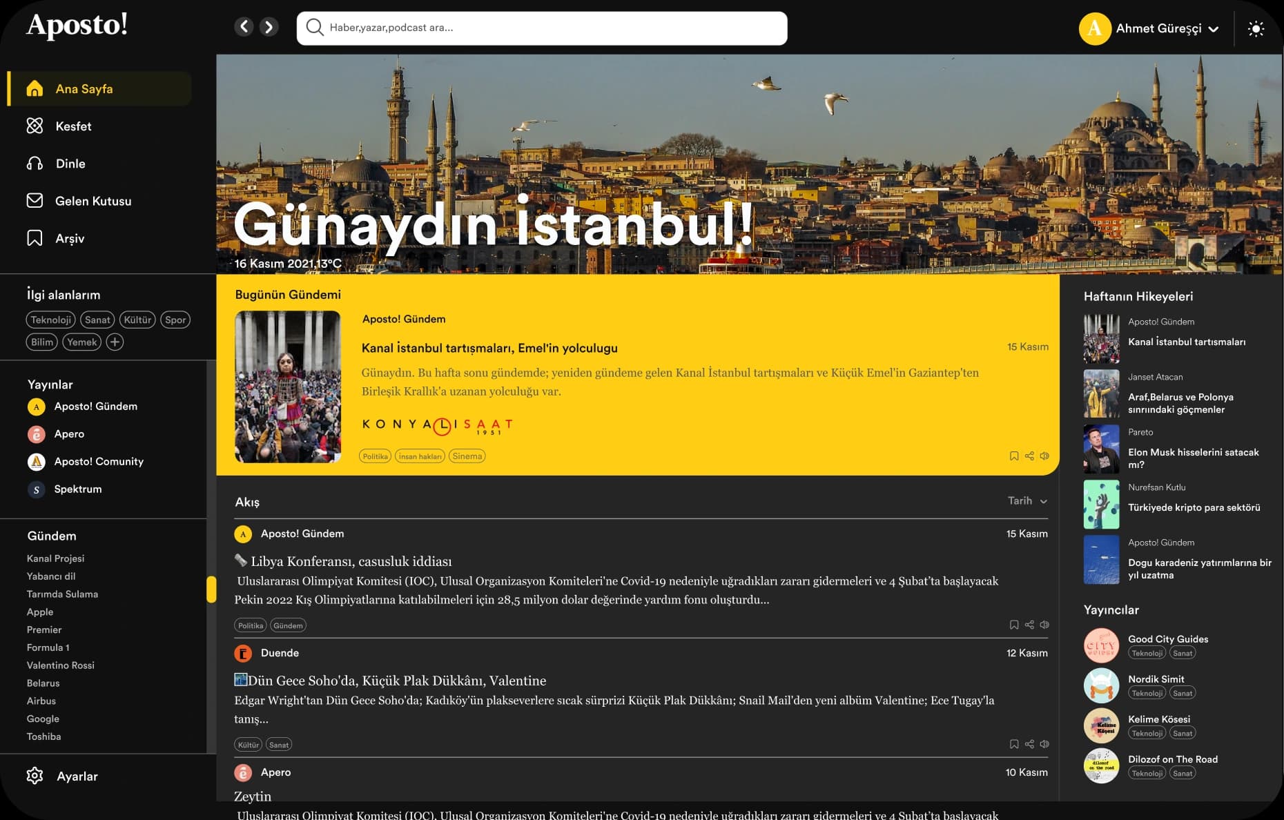Image resolution: width=1284 pixels, height=820 pixels.
Task: Open Aposto! Gündem publication in Yayınlar
Action: (82, 407)
